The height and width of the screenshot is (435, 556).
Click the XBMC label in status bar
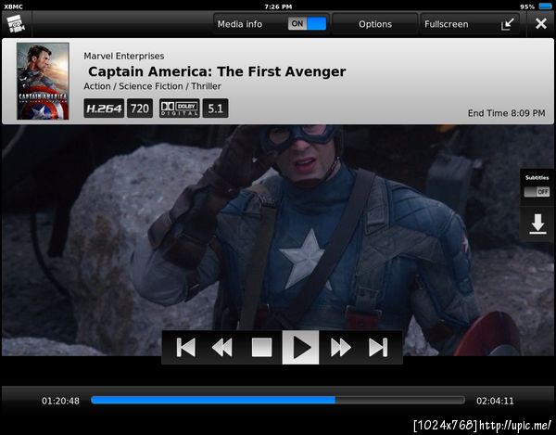click(x=14, y=6)
